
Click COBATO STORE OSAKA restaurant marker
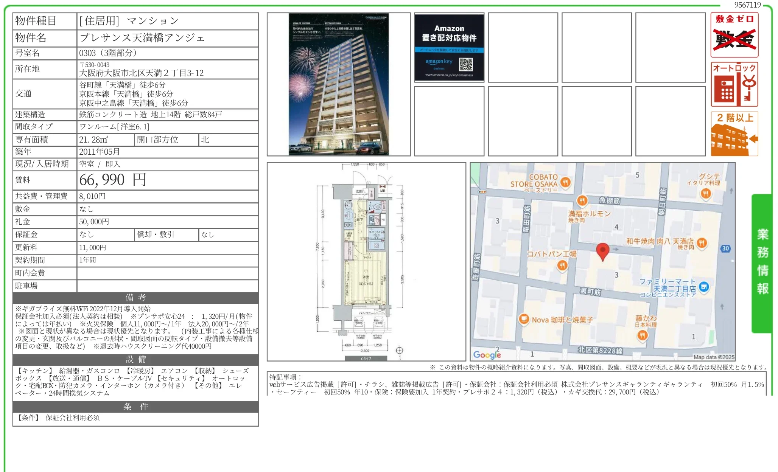pos(565,182)
